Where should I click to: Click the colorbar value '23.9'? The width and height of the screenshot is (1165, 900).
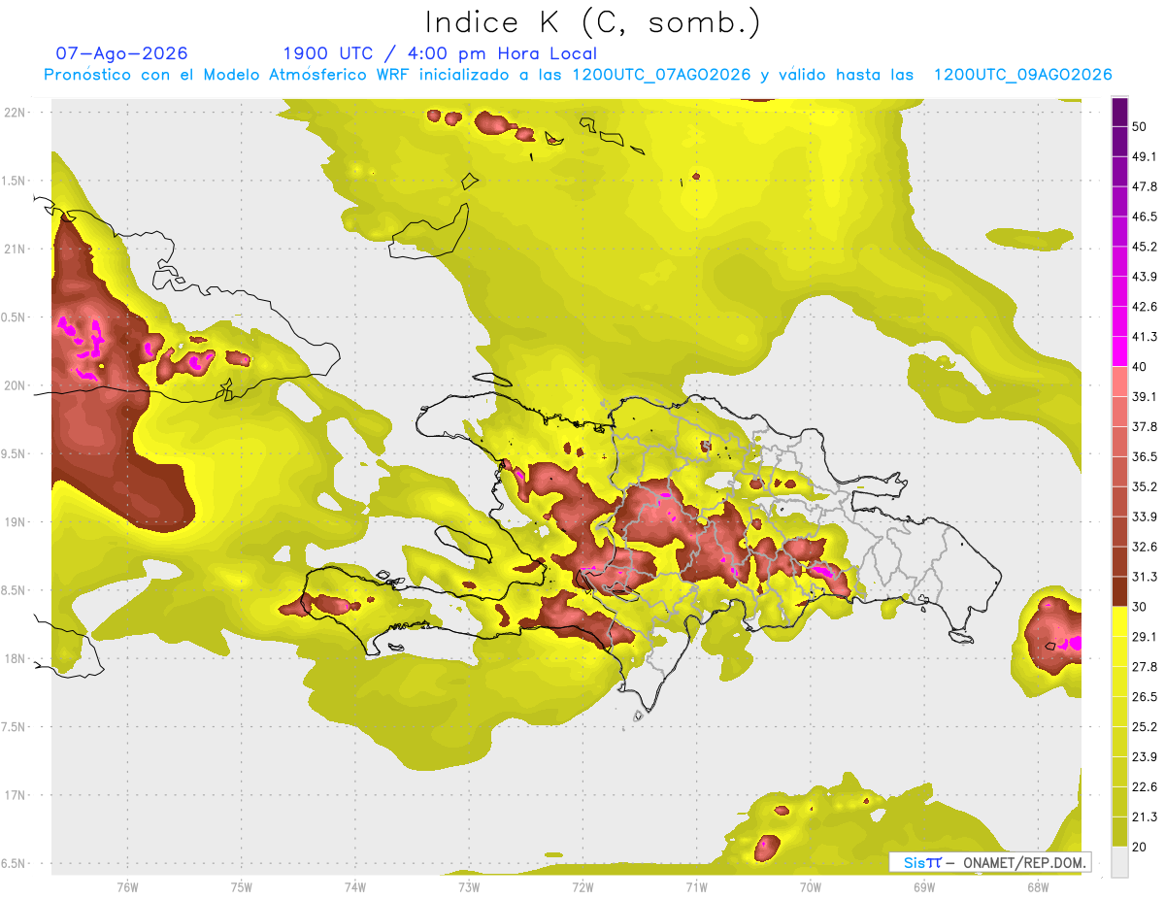(x=1145, y=756)
